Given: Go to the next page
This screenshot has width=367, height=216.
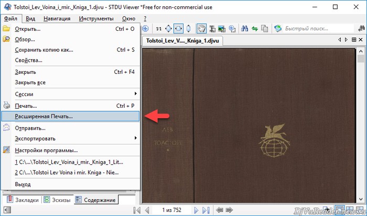Looking at the screenshot, I should click(x=196, y=210).
